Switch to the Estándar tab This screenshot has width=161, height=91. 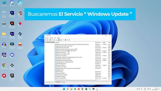click(x=63, y=82)
